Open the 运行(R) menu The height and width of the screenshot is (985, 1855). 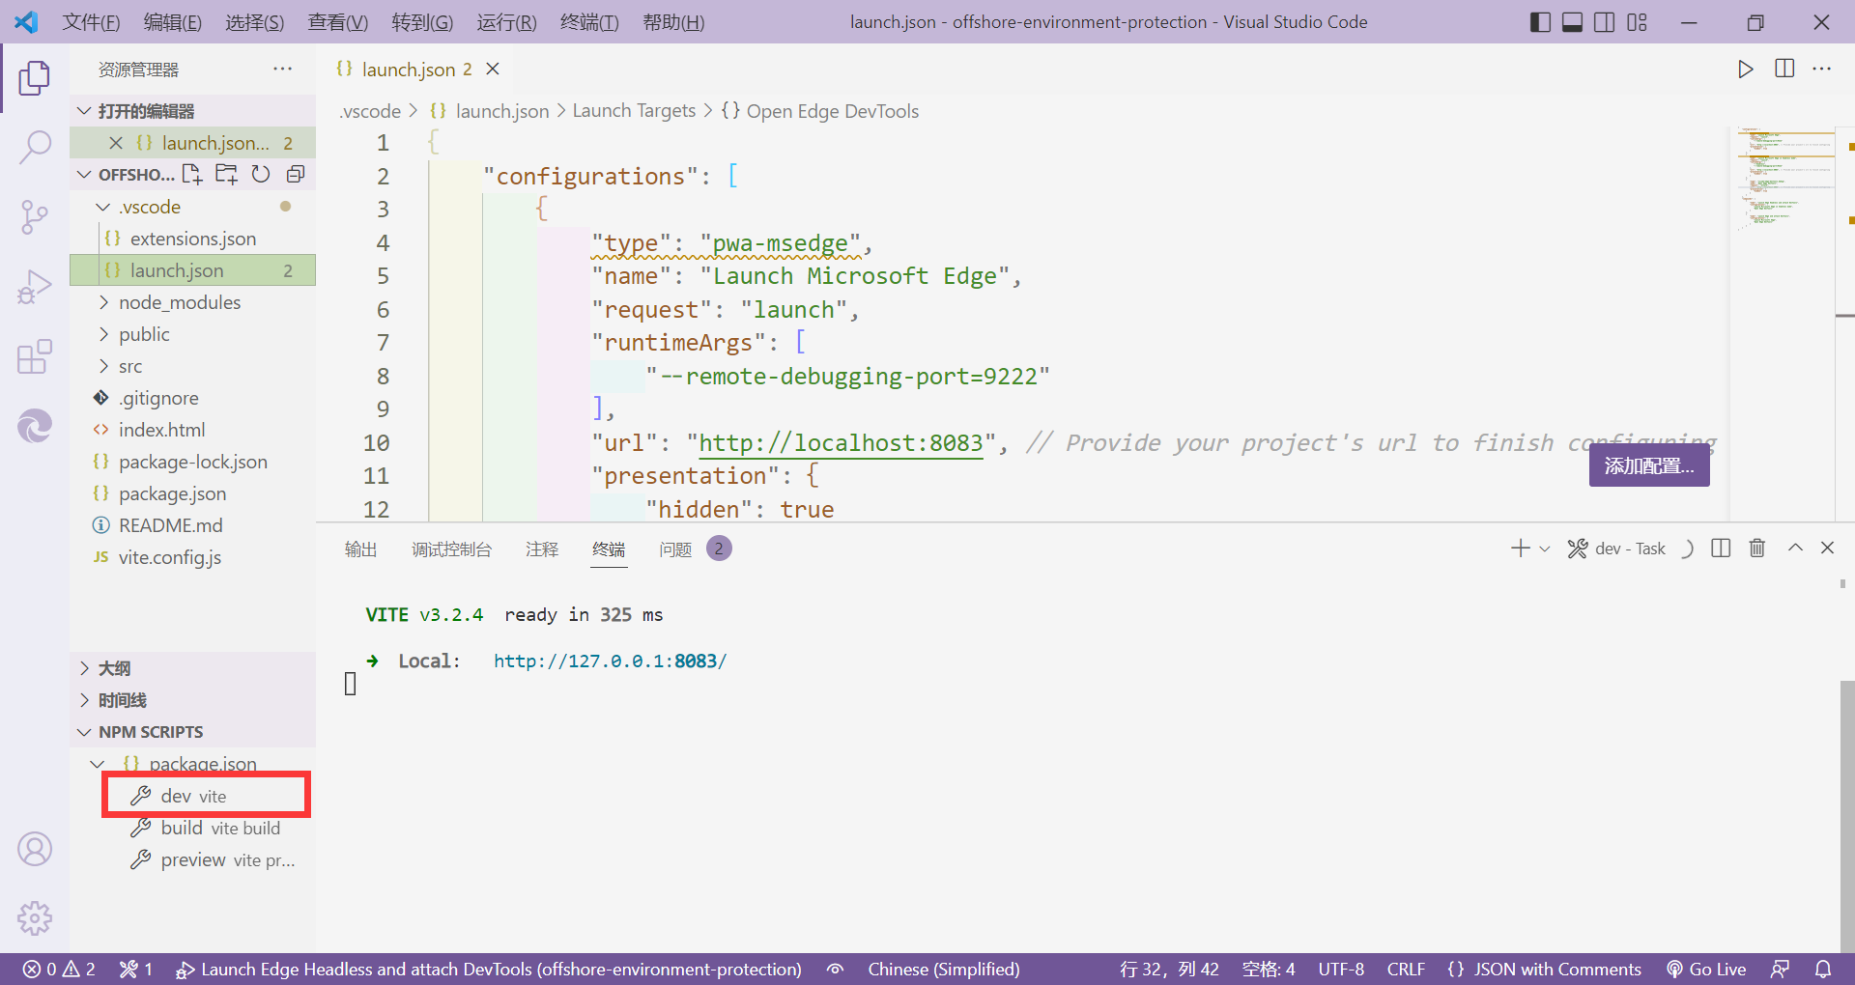pyautogui.click(x=507, y=22)
